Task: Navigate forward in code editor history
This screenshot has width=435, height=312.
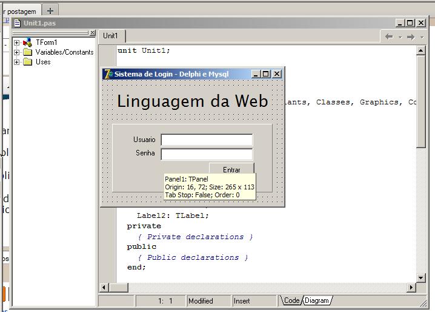Action: 411,36
